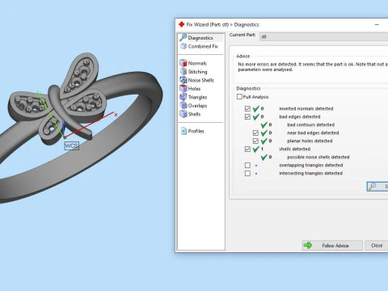Click green checkmark beside inverted normals
The height and width of the screenshot is (291, 388).
pos(256,108)
